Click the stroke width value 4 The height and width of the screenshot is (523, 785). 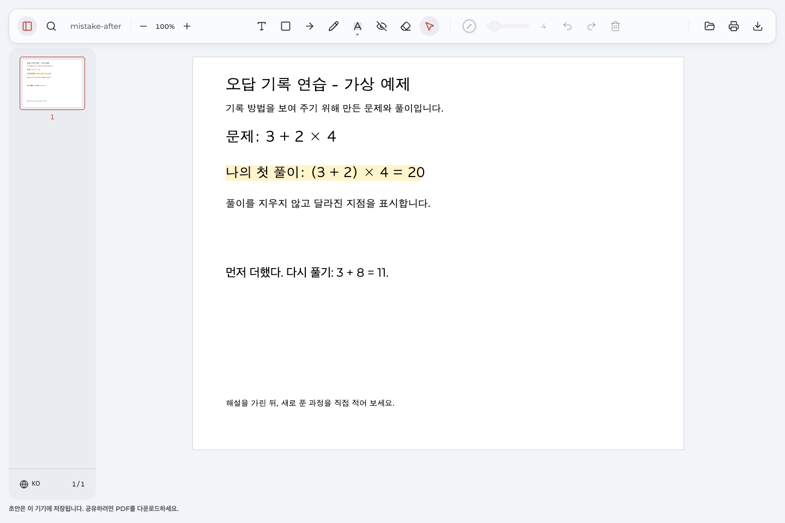[544, 26]
